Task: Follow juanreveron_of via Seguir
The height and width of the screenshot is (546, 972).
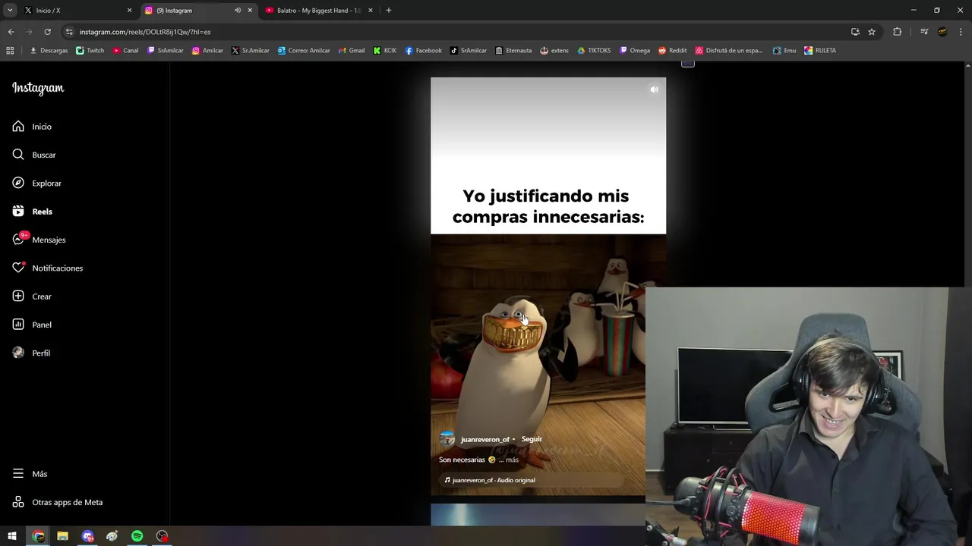Action: tap(532, 439)
